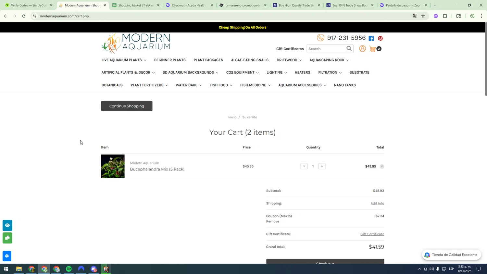Show hidden system tray icons
The height and width of the screenshot is (274, 487).
click(x=419, y=269)
